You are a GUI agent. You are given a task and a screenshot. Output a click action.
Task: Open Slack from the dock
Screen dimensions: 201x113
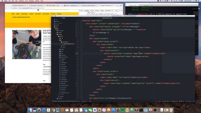coord(150,110)
